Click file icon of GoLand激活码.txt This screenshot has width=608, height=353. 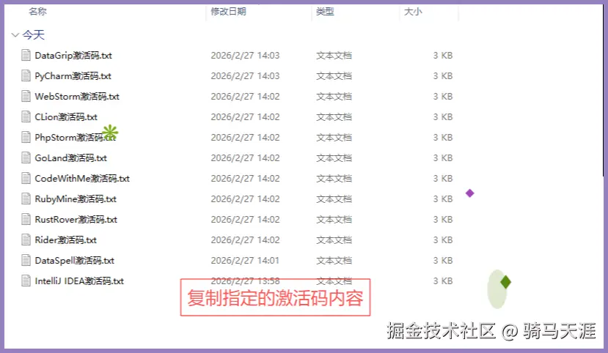26,158
